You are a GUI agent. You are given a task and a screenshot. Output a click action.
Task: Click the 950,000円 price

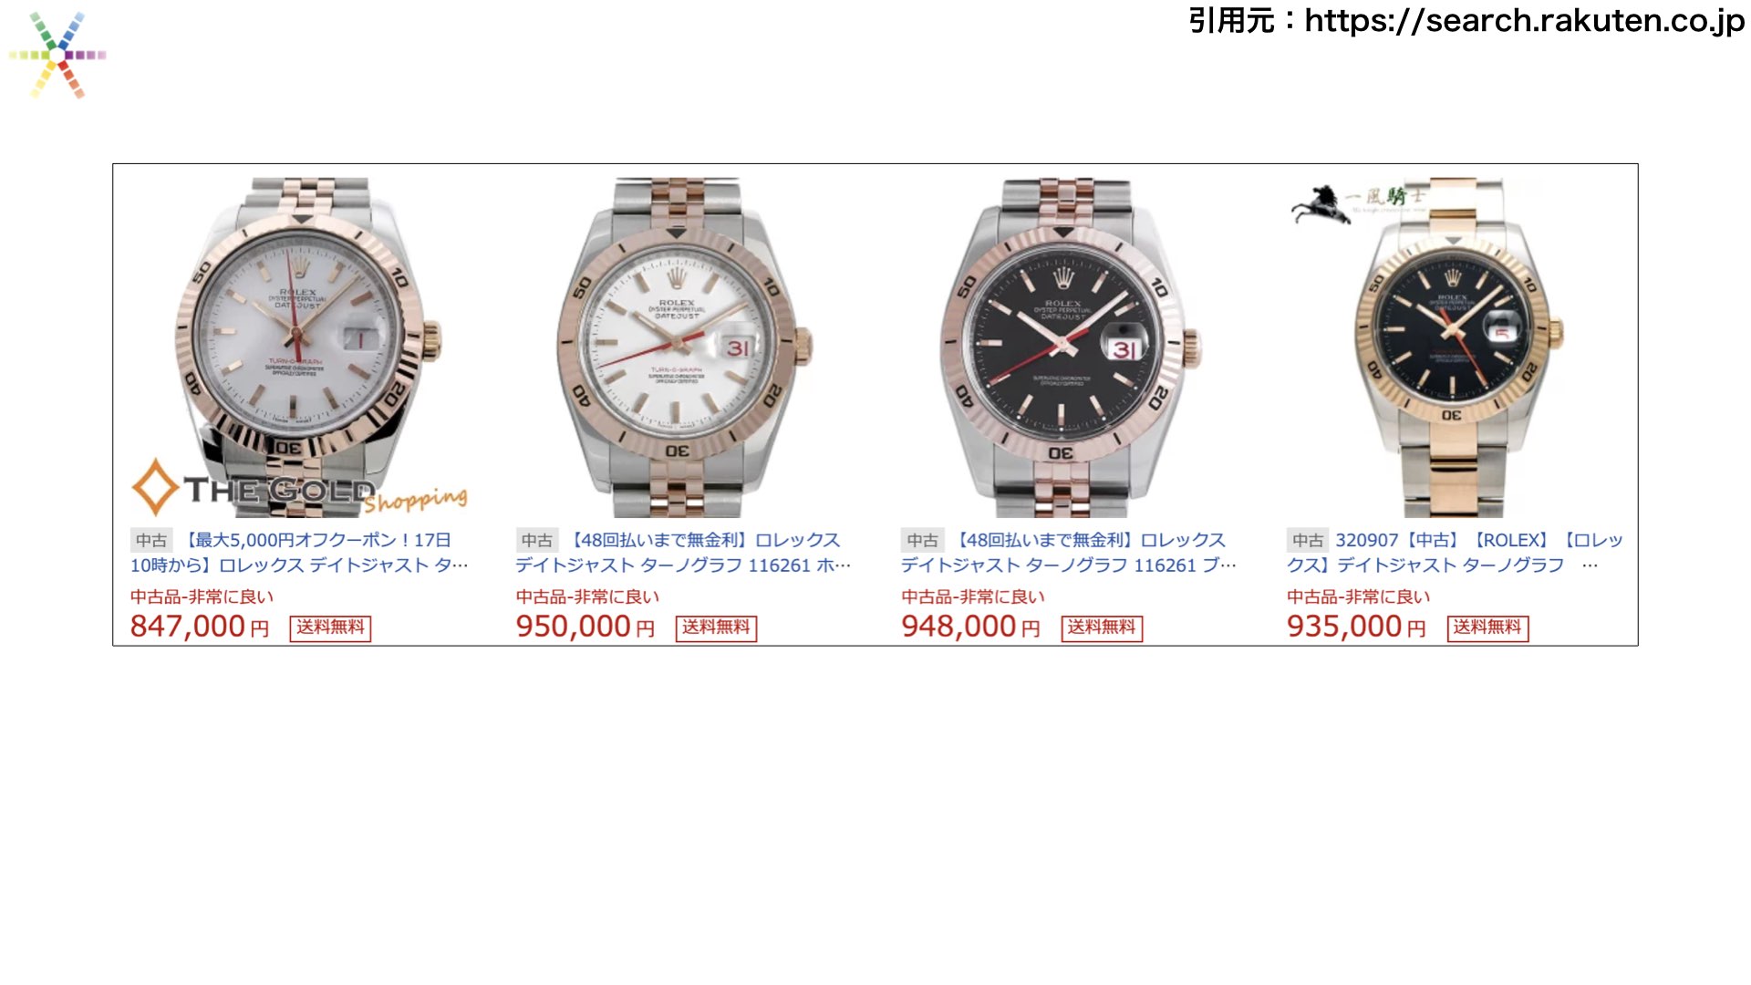[x=585, y=627]
